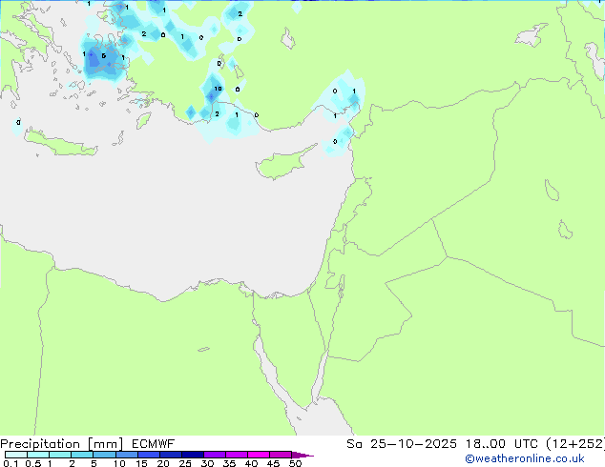Click the "40" legend scale label
605x467 pixels.
click(251, 463)
